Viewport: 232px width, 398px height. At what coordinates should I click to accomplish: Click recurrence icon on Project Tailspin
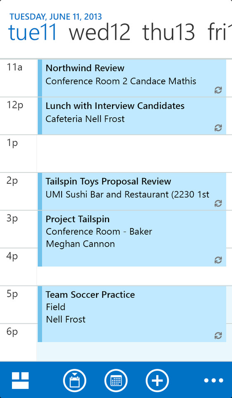click(x=218, y=260)
